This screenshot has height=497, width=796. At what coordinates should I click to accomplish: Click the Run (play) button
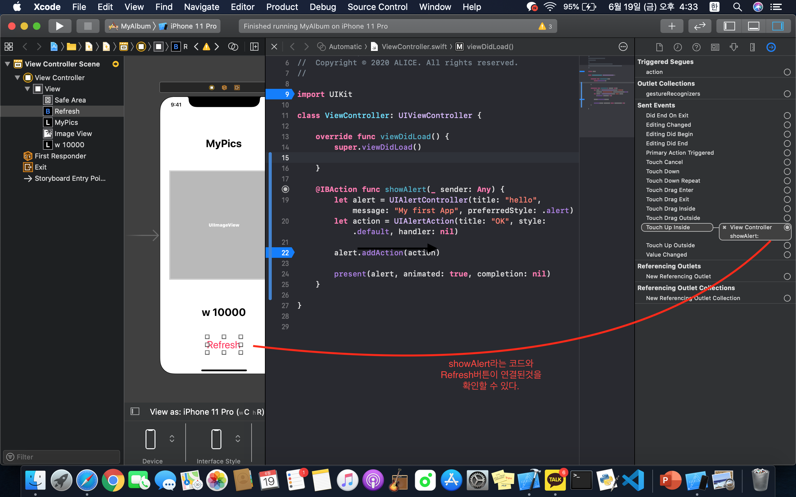(59, 26)
